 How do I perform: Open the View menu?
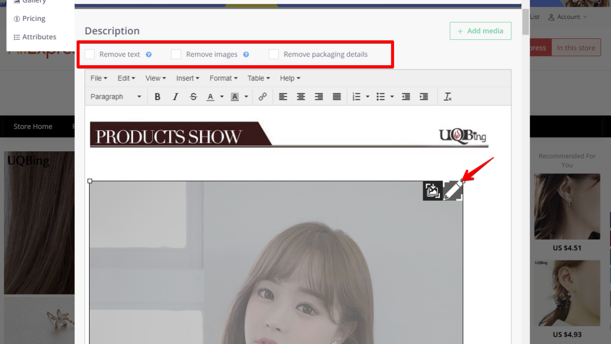coord(156,78)
